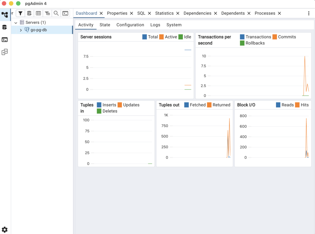Open the settings gear at bottom left
The height and width of the screenshot is (234, 315).
pos(5,229)
